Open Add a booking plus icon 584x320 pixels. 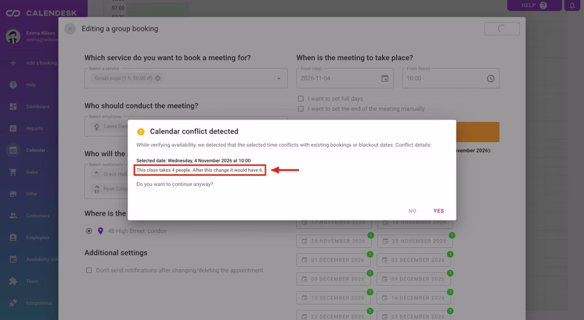pyautogui.click(x=13, y=63)
